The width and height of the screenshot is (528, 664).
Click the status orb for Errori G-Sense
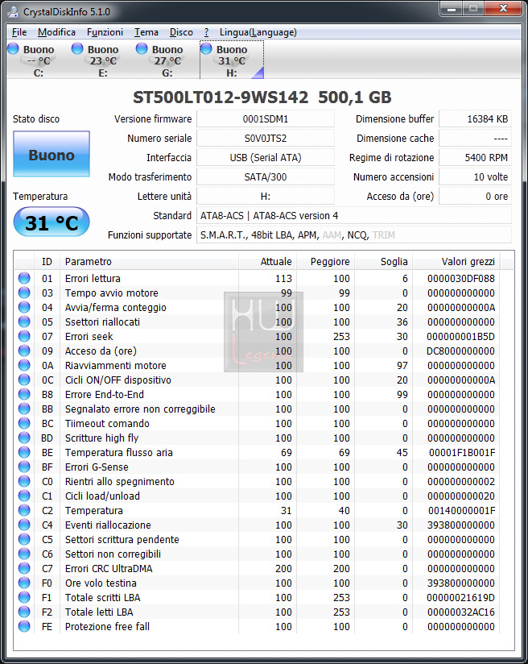[x=24, y=467]
